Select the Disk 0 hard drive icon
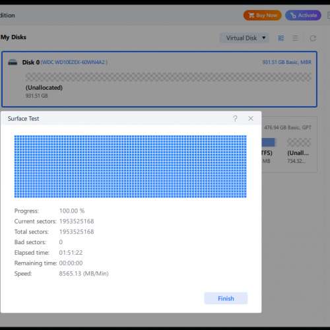The height and width of the screenshot is (330, 330). [13, 62]
